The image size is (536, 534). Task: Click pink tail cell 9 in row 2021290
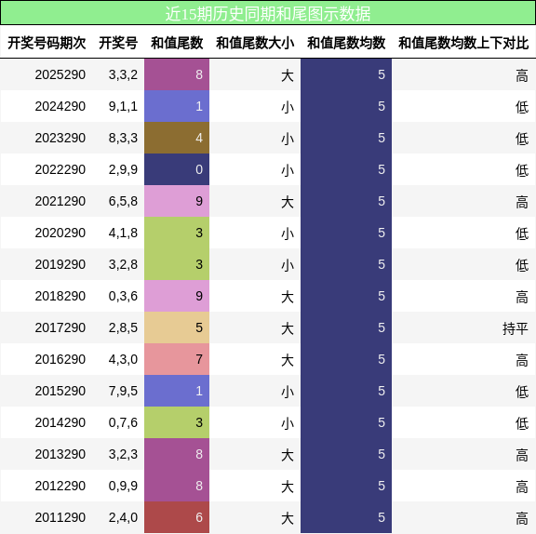click(177, 201)
